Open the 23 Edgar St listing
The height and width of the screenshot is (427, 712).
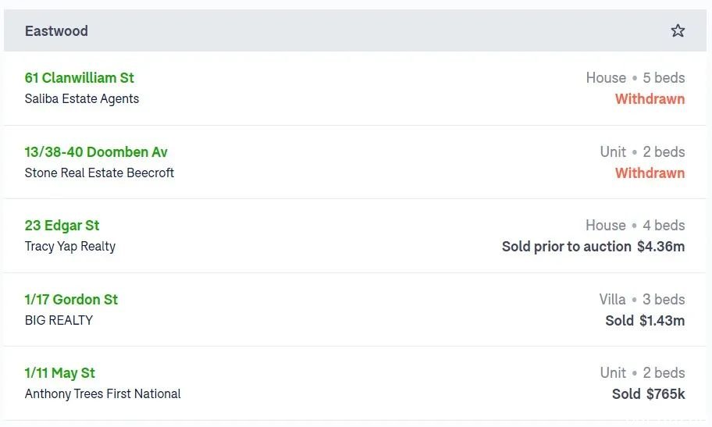(x=62, y=226)
